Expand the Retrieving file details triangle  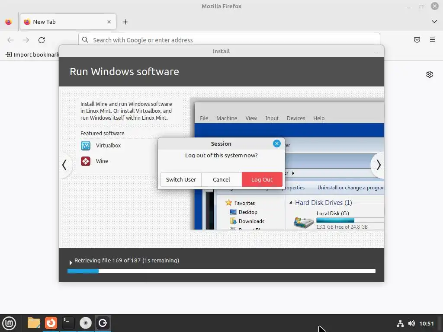[x=71, y=262]
